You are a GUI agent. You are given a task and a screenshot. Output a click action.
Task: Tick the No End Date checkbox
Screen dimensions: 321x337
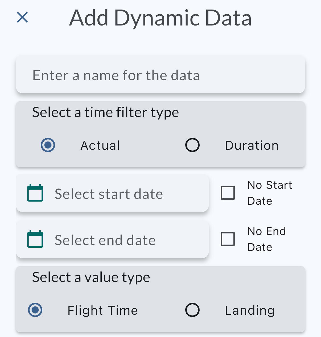tap(228, 239)
